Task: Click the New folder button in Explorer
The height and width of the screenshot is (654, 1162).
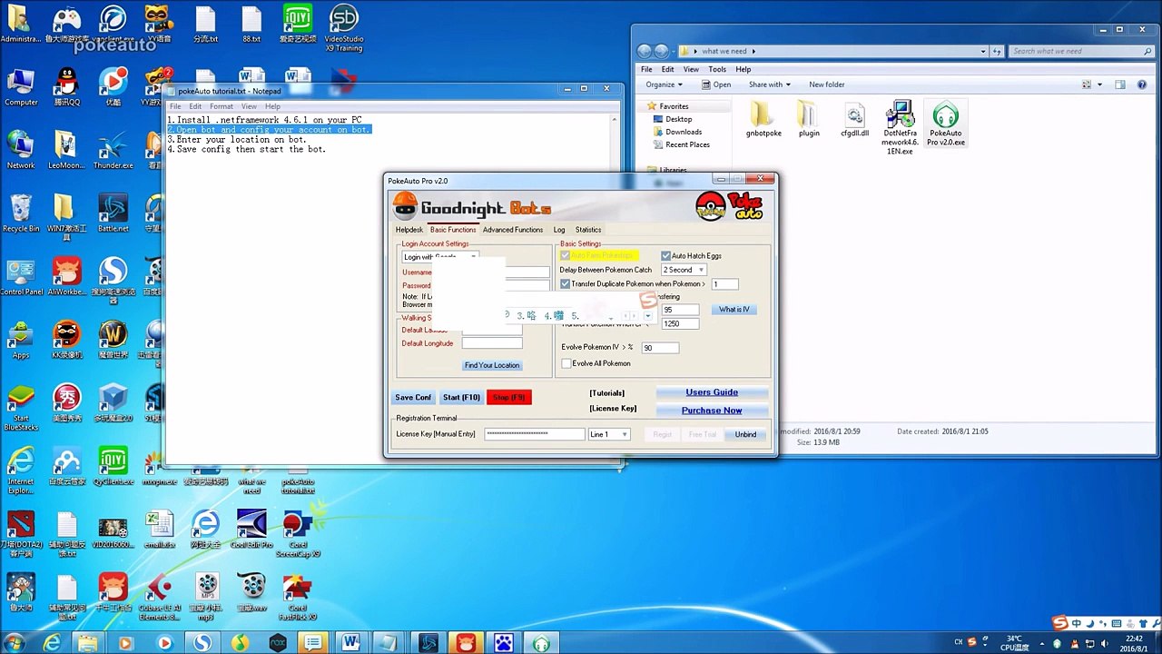Action: point(827,84)
